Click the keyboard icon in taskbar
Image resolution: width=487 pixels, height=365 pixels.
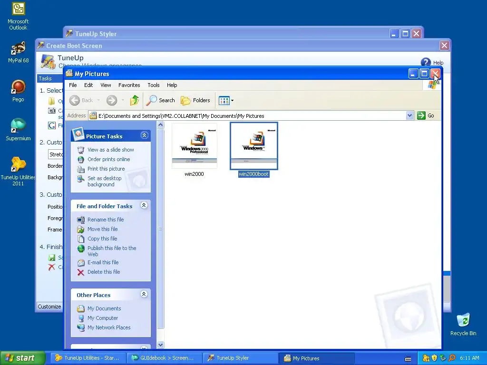click(x=408, y=358)
